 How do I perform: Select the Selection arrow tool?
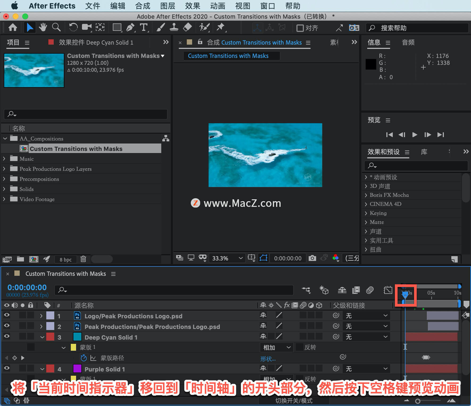pos(30,27)
